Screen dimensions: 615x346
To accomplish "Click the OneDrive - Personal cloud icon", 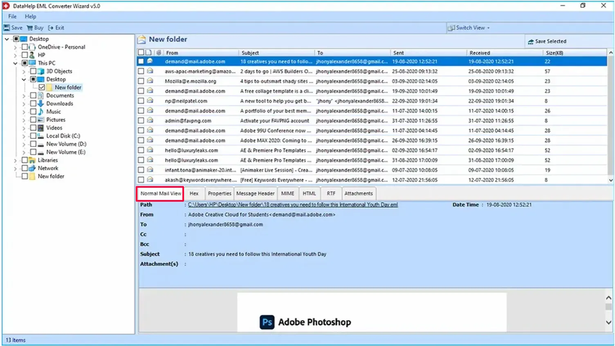I will [33, 47].
